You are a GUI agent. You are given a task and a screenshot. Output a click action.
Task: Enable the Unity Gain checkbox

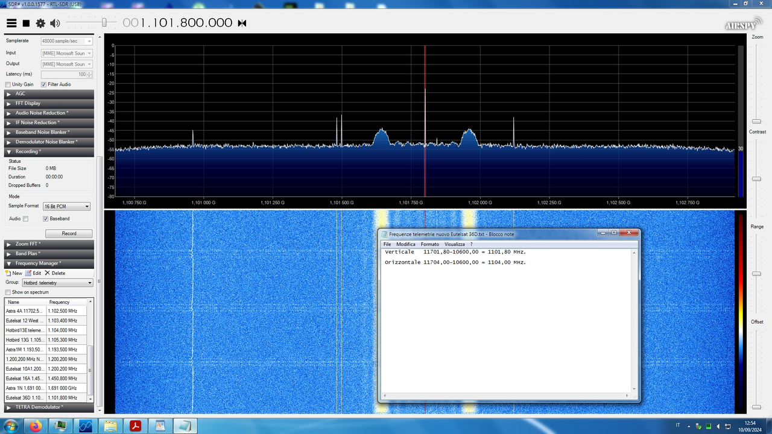click(8, 84)
